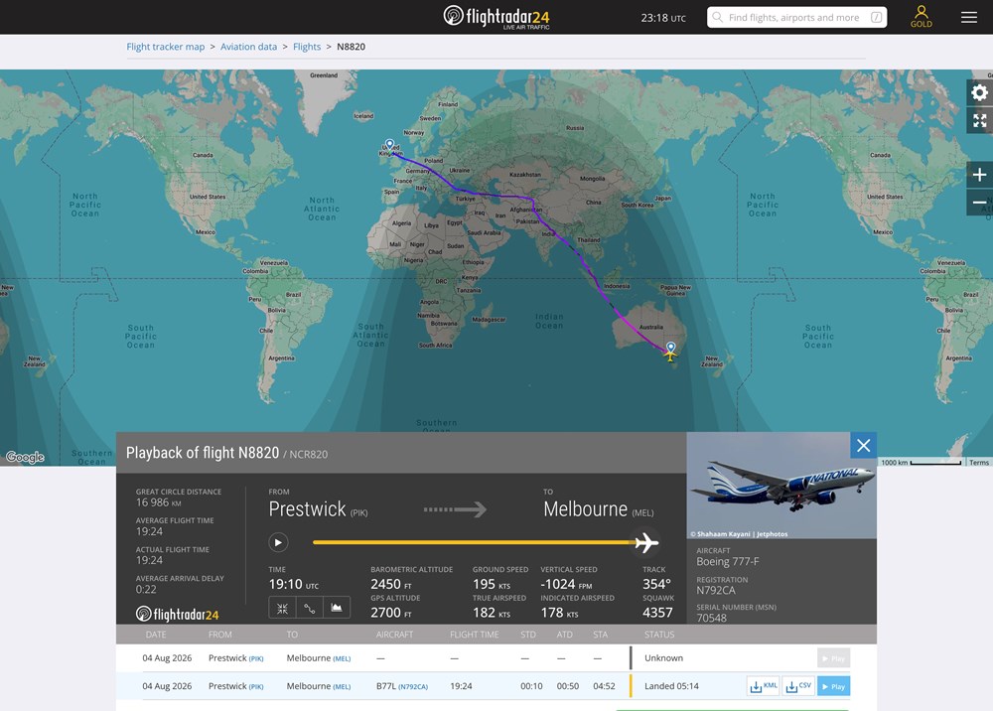Click Prestwick origin title
The width and height of the screenshot is (993, 711).
307,509
